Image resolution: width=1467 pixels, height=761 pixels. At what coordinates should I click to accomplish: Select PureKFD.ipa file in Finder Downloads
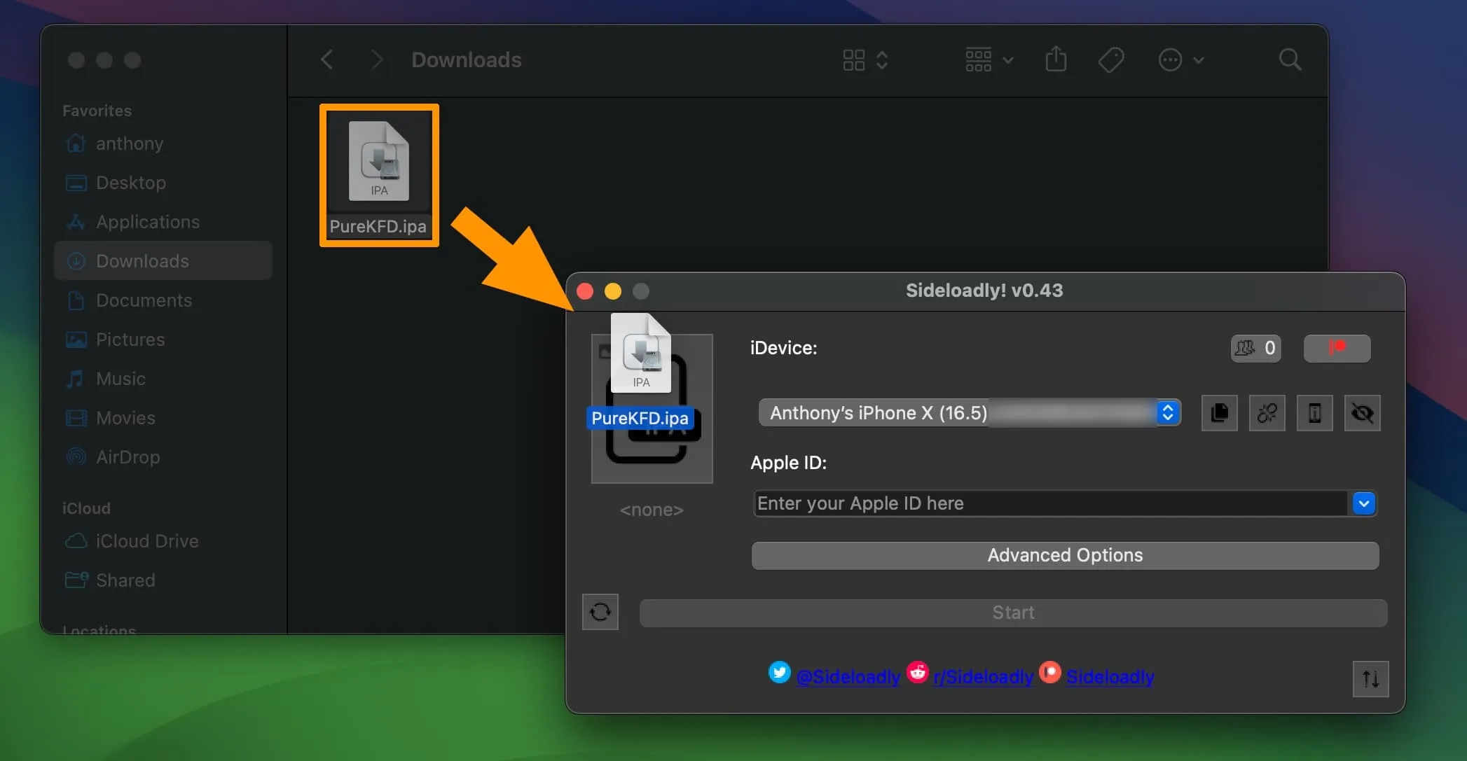pos(379,175)
